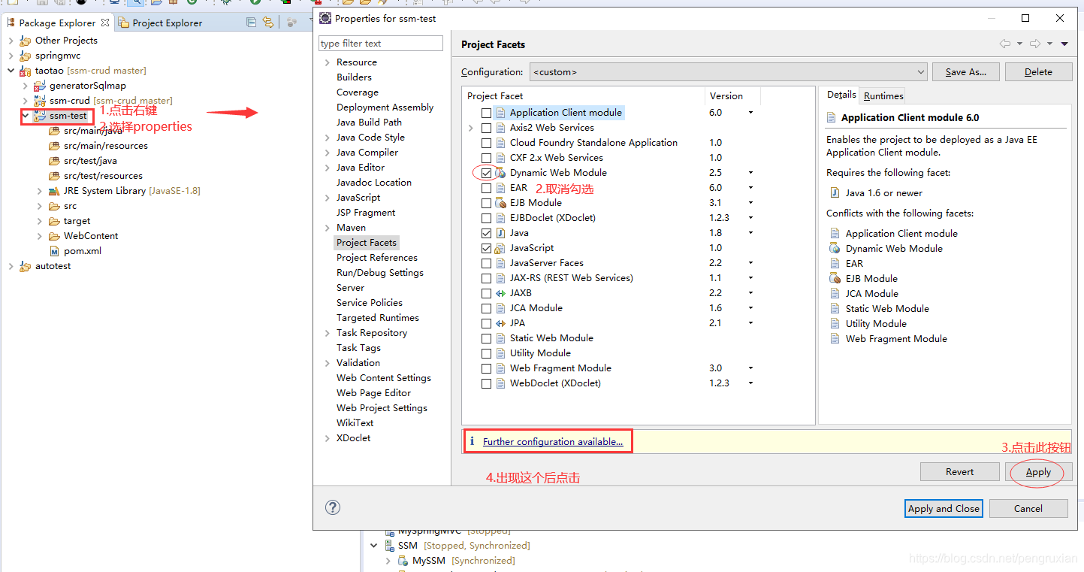This screenshot has height=572, width=1084.
Task: Click Apply and Close button
Action: [x=944, y=509]
